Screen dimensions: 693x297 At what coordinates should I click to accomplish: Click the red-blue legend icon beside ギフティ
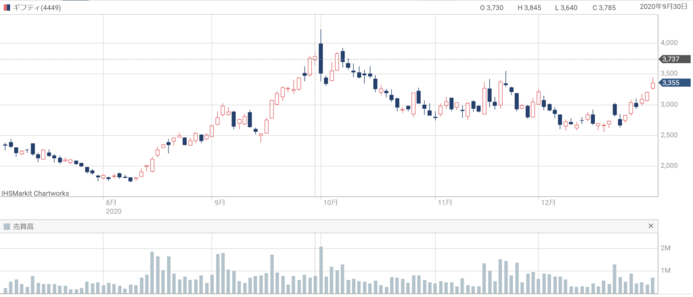click(x=7, y=8)
